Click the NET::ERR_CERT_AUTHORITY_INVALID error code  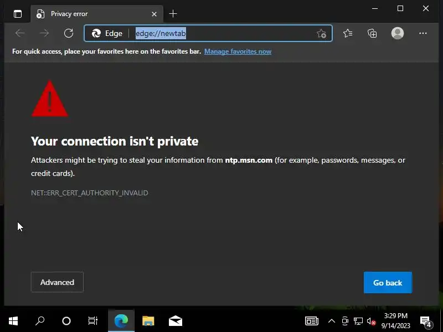(x=90, y=193)
